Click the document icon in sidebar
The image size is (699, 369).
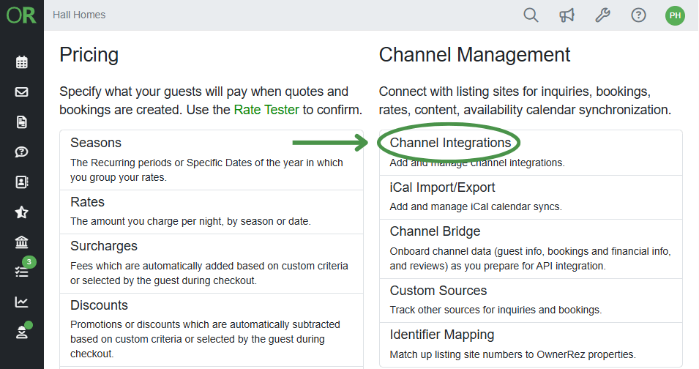22,122
